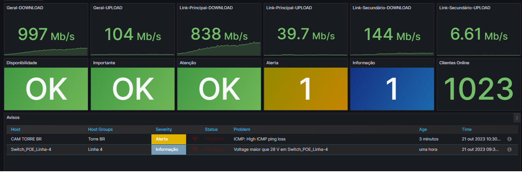Open the CAM TORRE BR host link
The width and height of the screenshot is (522, 177).
click(x=26, y=139)
